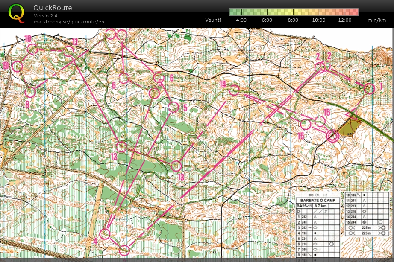Viewport: 394px width, 262px height.
Task: Click control circle 14 on the map
Action: [x=234, y=90]
